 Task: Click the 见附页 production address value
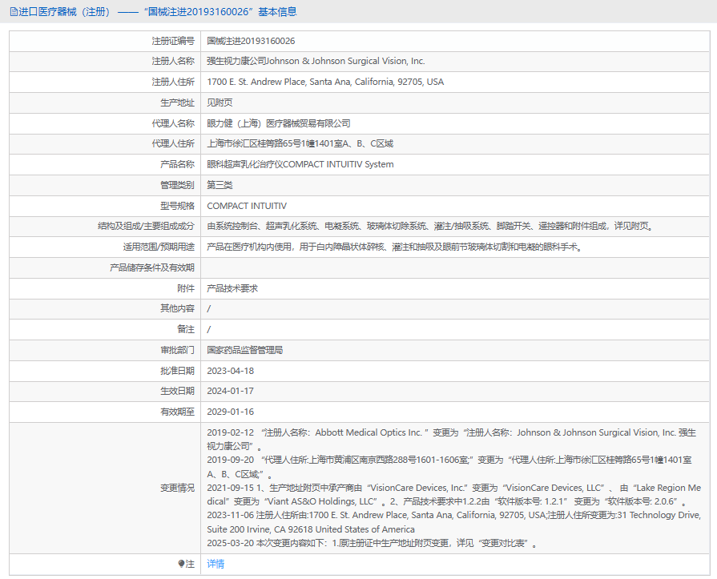click(x=220, y=103)
